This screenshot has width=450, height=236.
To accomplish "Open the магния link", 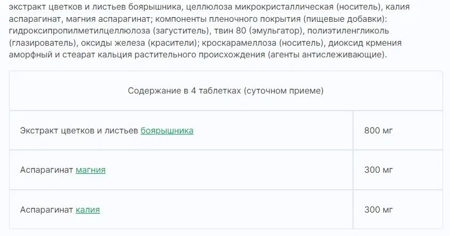I will pos(91,170).
